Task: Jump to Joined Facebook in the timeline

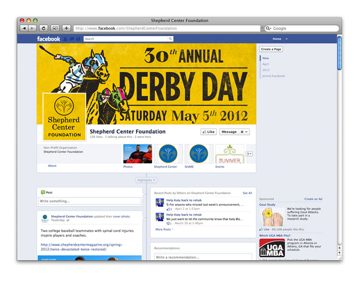Action: pyautogui.click(x=274, y=76)
